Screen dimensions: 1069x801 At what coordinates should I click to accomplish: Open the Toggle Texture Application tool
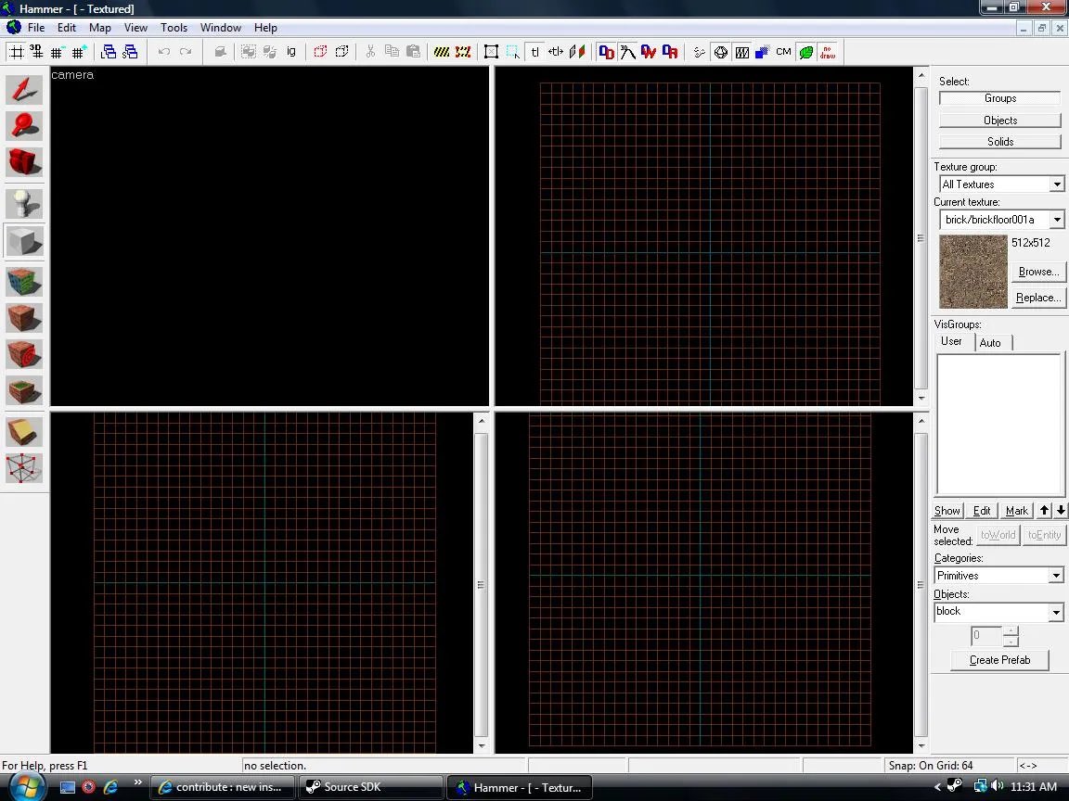[x=24, y=281]
